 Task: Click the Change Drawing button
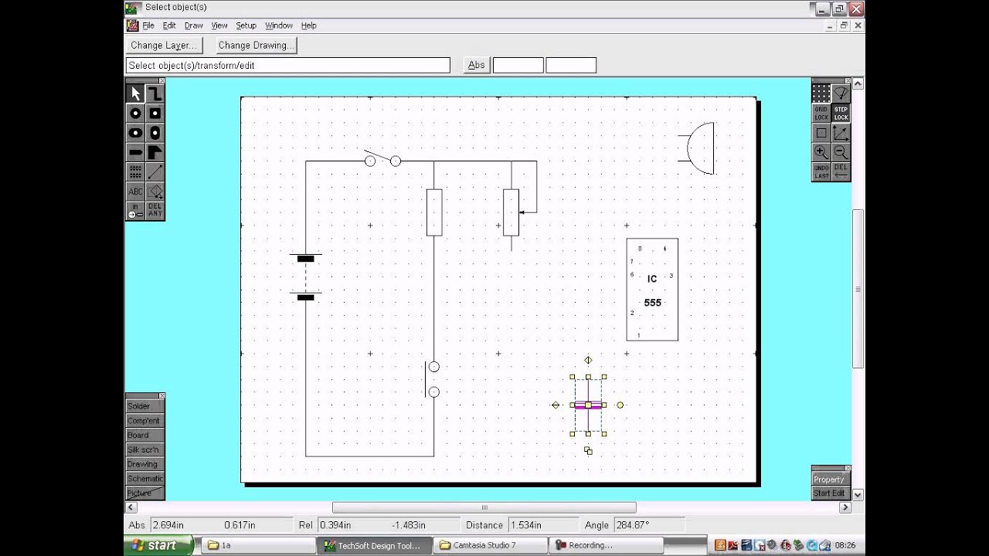click(x=255, y=46)
